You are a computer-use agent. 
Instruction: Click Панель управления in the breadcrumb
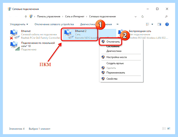coord(49,17)
